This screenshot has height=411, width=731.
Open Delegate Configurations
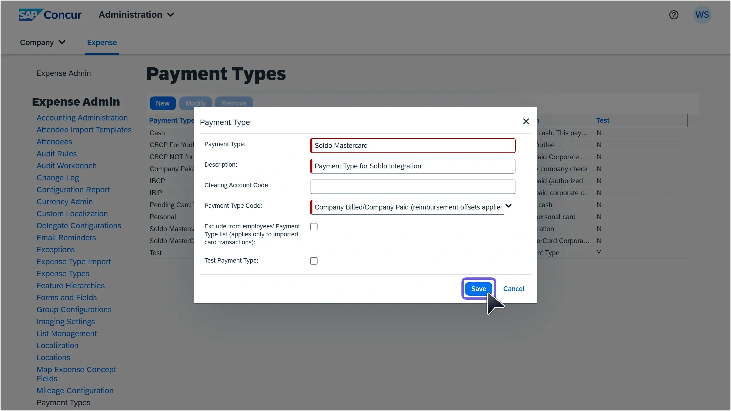tap(79, 225)
